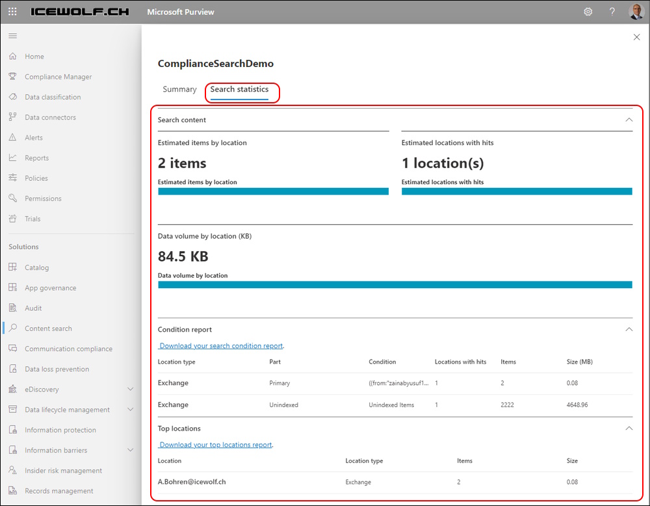Click the 84.5 KB data volume value
The width and height of the screenshot is (650, 506).
pos(183,257)
